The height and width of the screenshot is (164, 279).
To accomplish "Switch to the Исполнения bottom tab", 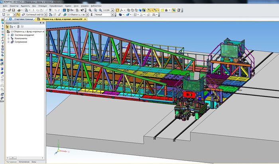I will point(24,162).
